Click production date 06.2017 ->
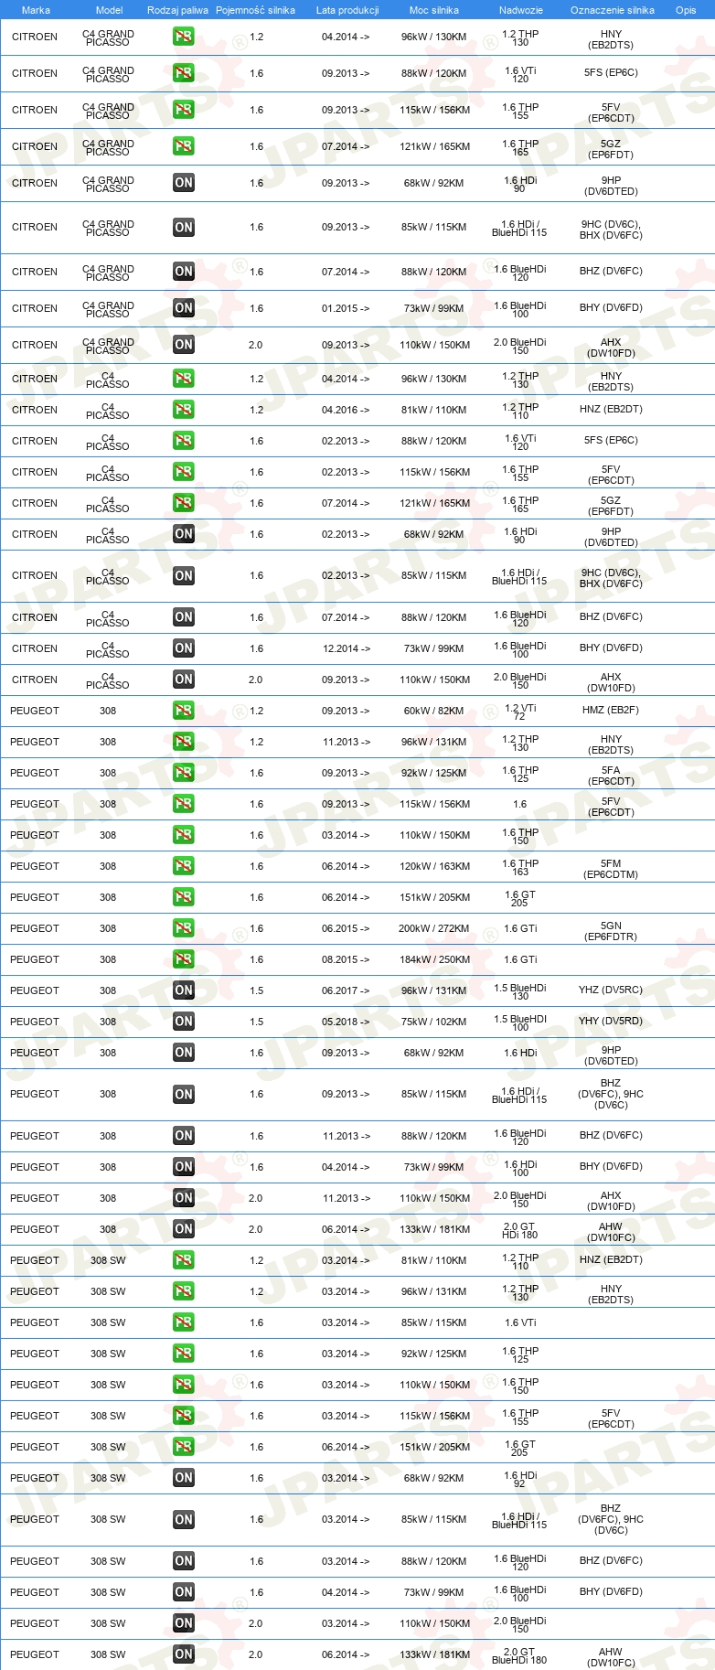This screenshot has height=1670, width=715. [346, 990]
